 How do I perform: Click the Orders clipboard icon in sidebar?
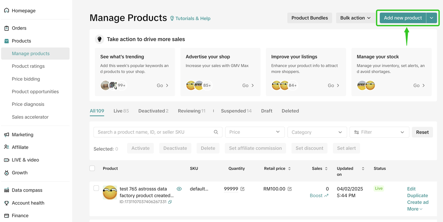coord(7,28)
